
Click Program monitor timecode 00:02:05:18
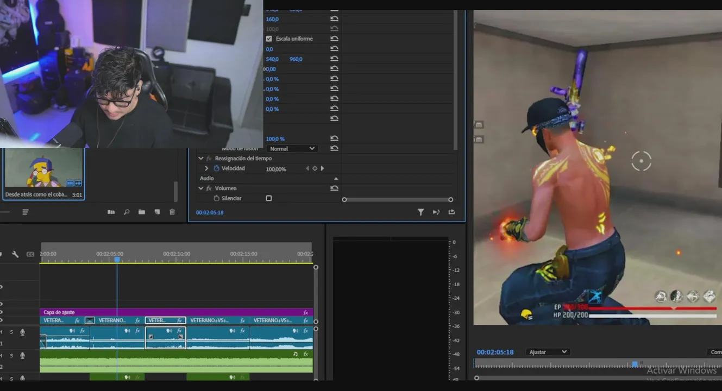tap(495, 352)
